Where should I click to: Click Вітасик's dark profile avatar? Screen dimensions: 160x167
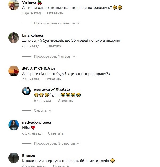(x=14, y=158)
